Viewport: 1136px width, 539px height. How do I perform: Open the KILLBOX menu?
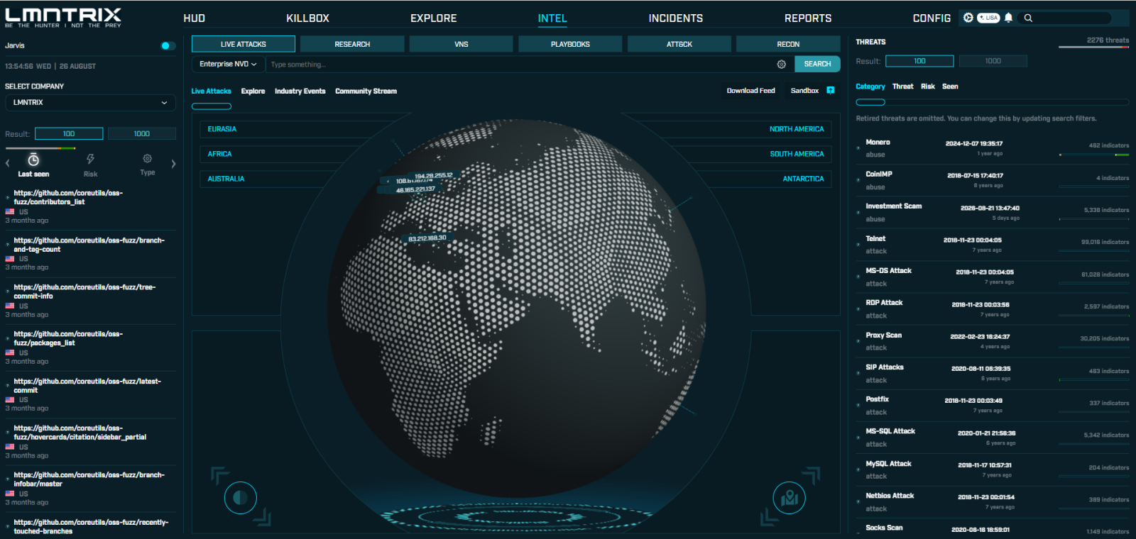(x=307, y=18)
